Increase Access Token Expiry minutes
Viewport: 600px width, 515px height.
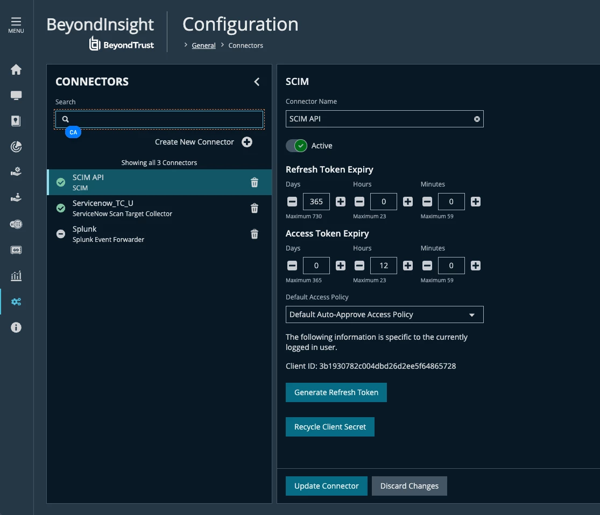pyautogui.click(x=476, y=266)
